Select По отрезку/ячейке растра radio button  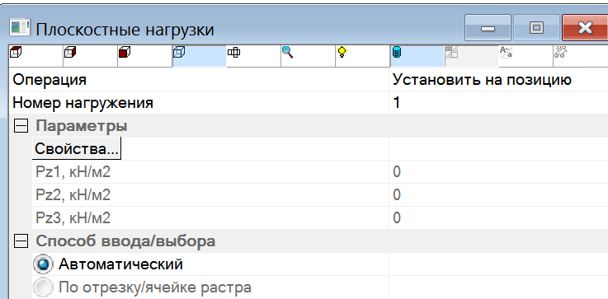point(44,287)
